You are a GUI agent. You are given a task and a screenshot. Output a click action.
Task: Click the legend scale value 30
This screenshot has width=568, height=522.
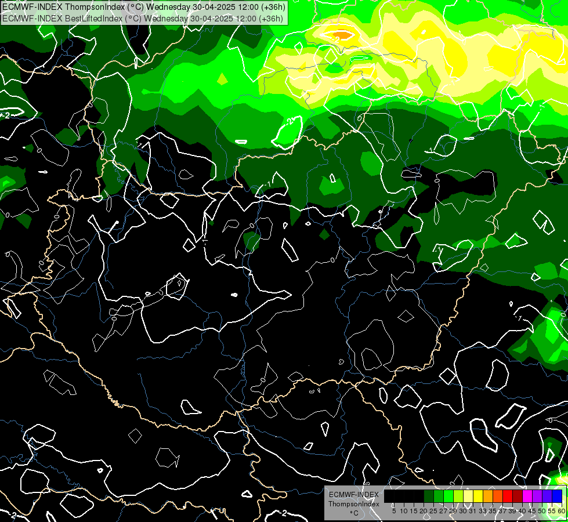464,511
